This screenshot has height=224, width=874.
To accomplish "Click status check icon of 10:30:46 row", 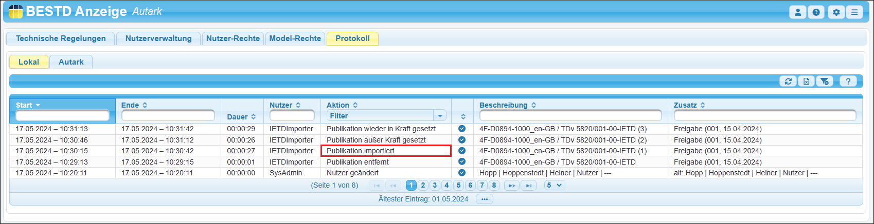I will point(462,140).
